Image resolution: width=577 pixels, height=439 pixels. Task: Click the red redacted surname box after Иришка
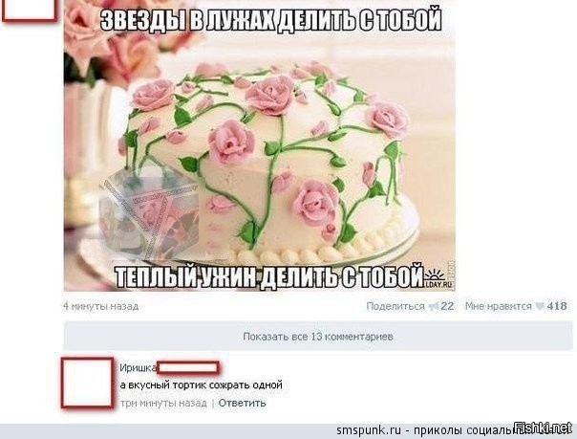pyautogui.click(x=188, y=367)
